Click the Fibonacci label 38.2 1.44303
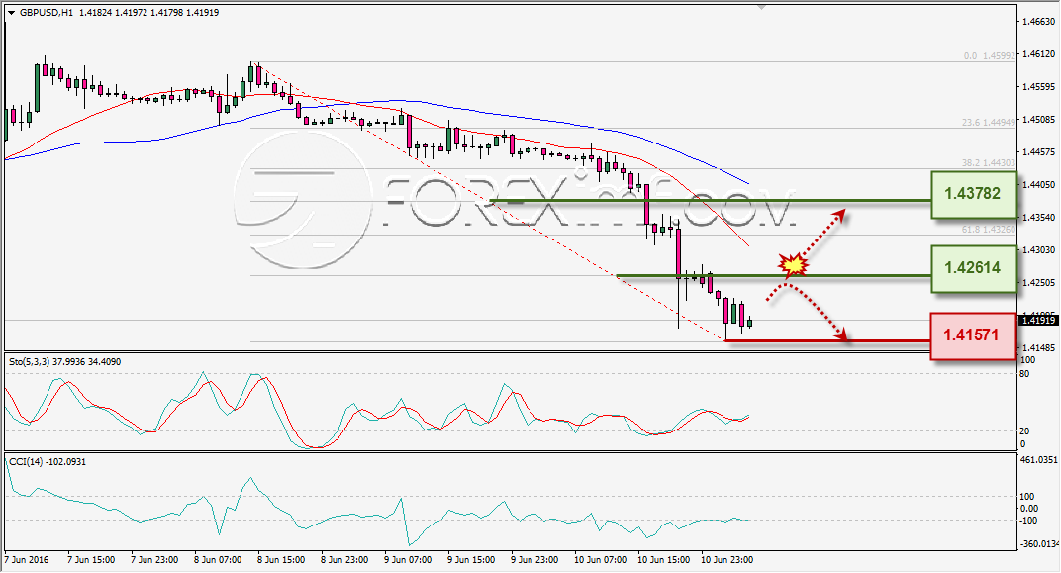The width and height of the screenshot is (1061, 573). (x=989, y=163)
